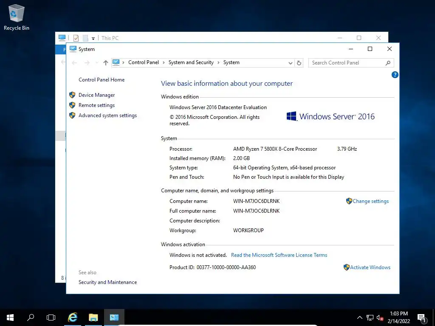Image resolution: width=435 pixels, height=326 pixels.
Task: Click the help question mark icon
Action: [x=395, y=75]
